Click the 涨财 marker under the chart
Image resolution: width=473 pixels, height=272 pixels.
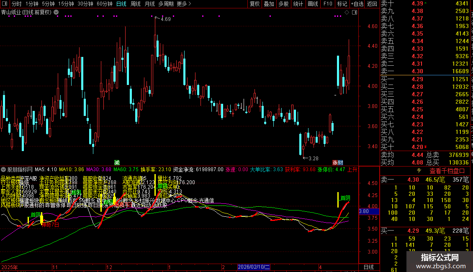point(338,162)
